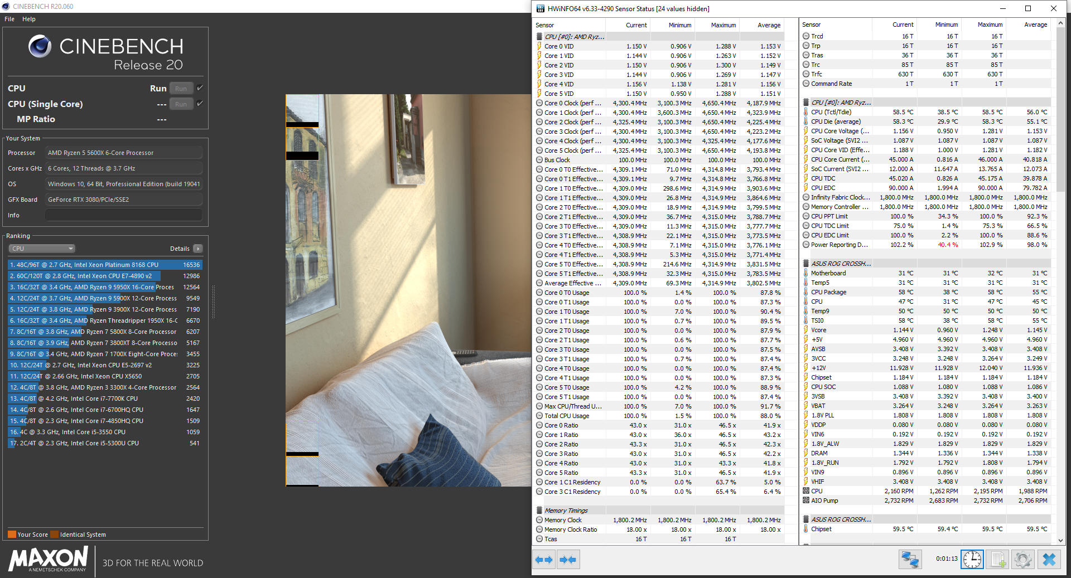Select ranking row AMD Ryzen 9 5950X 16-Core
Viewport: 1071px width, 578px height.
tap(105, 287)
